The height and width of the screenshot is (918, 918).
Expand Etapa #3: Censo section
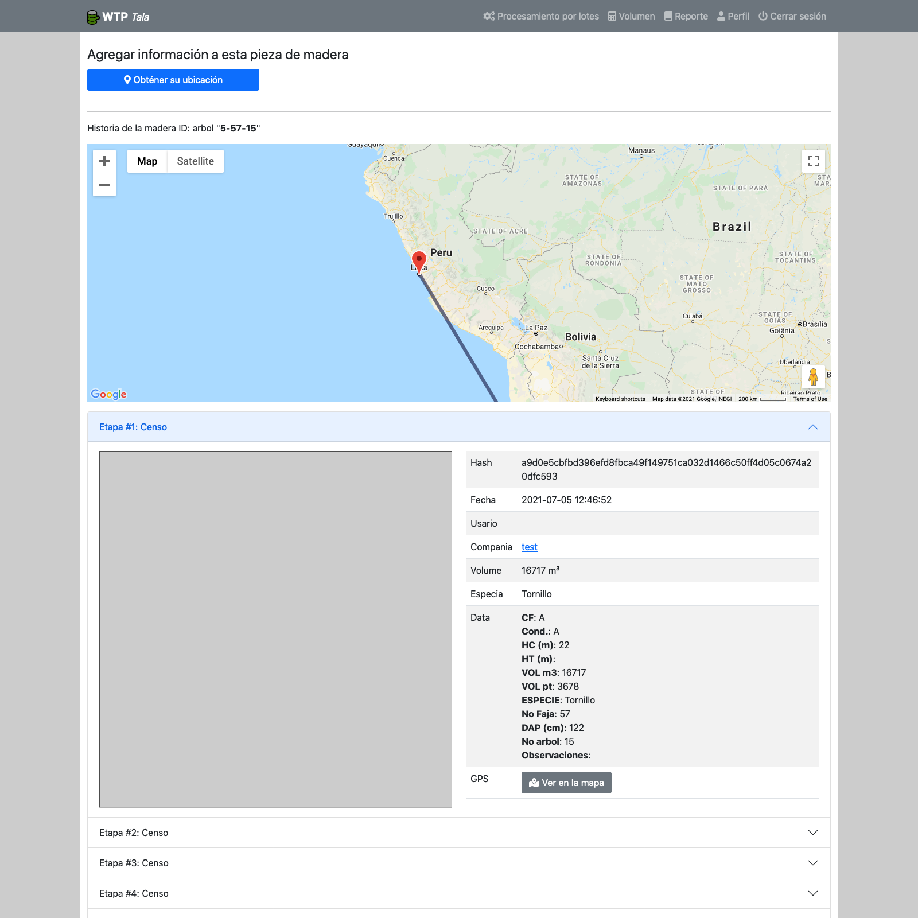point(459,863)
